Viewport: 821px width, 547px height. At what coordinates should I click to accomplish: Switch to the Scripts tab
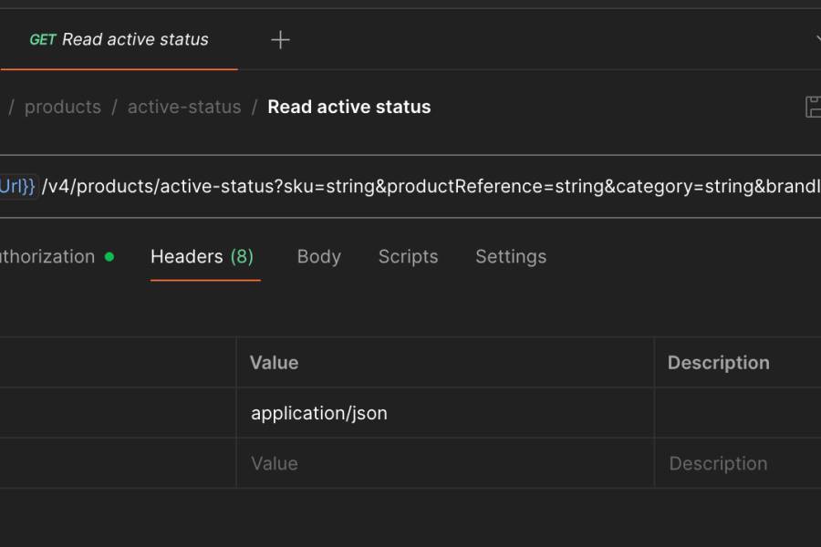pos(408,256)
